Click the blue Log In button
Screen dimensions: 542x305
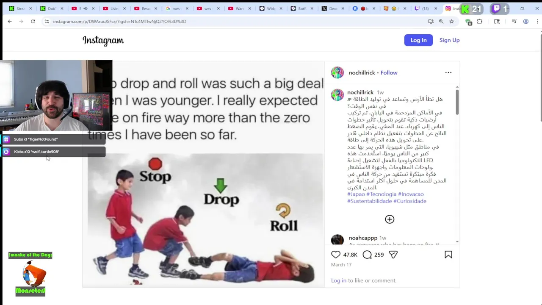point(418,40)
